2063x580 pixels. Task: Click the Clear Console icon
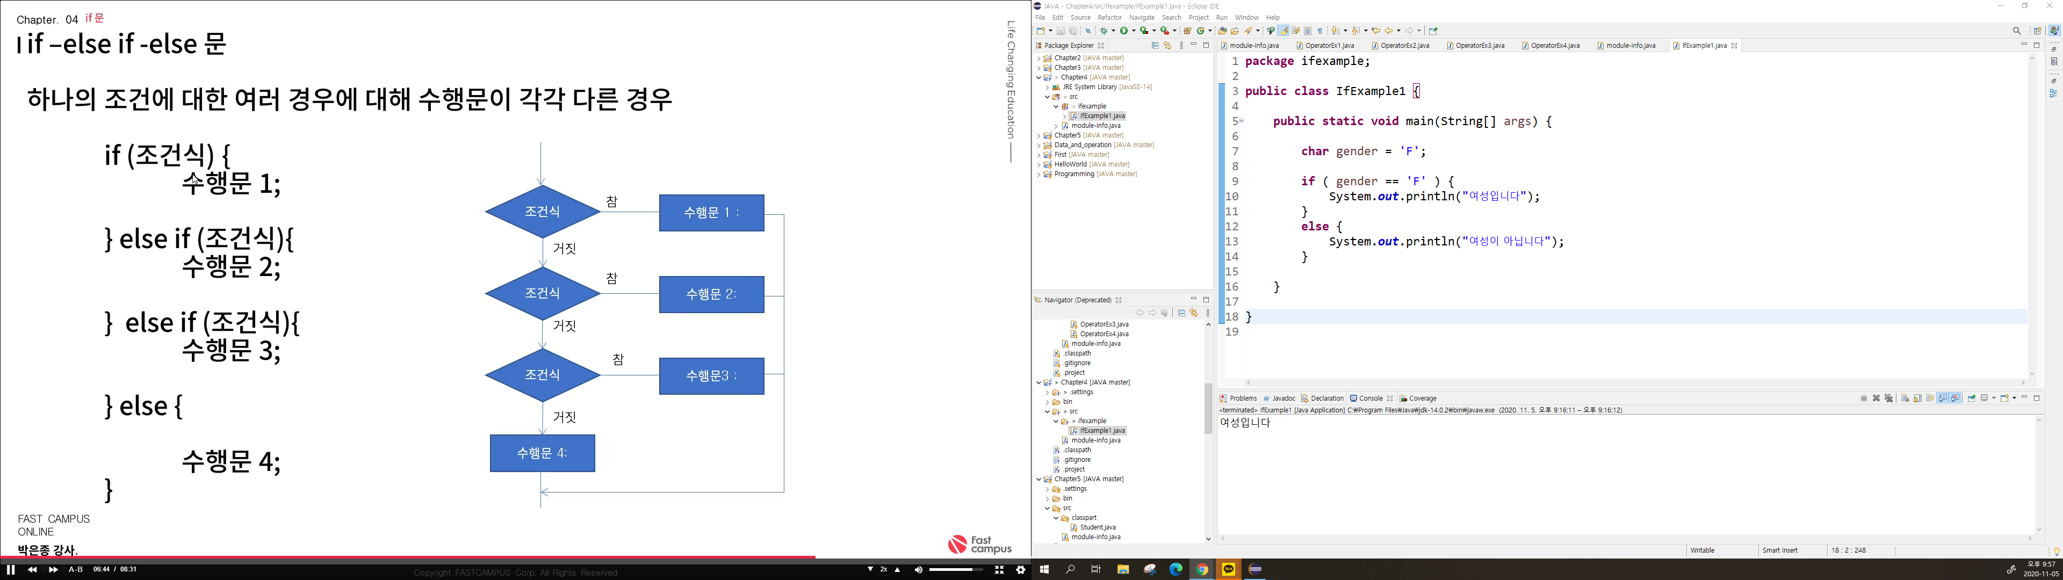(x=1905, y=399)
